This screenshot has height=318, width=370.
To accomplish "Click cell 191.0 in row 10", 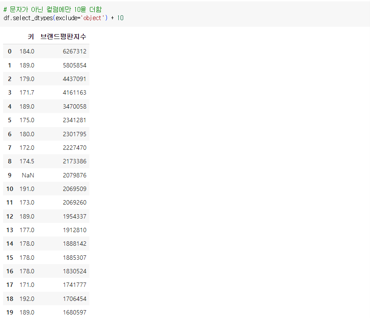I will (x=27, y=189).
